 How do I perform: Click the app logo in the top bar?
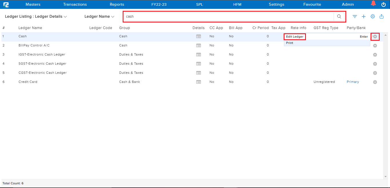coord(6,4)
